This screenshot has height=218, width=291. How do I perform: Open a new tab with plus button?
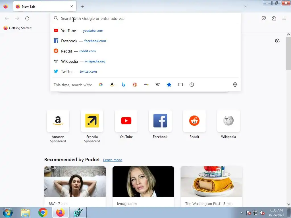point(82,6)
